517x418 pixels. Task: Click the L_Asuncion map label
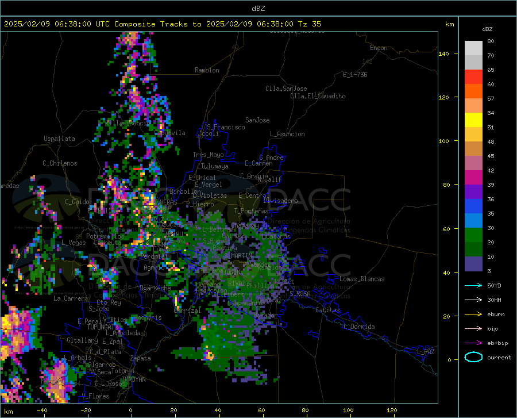click(287, 134)
